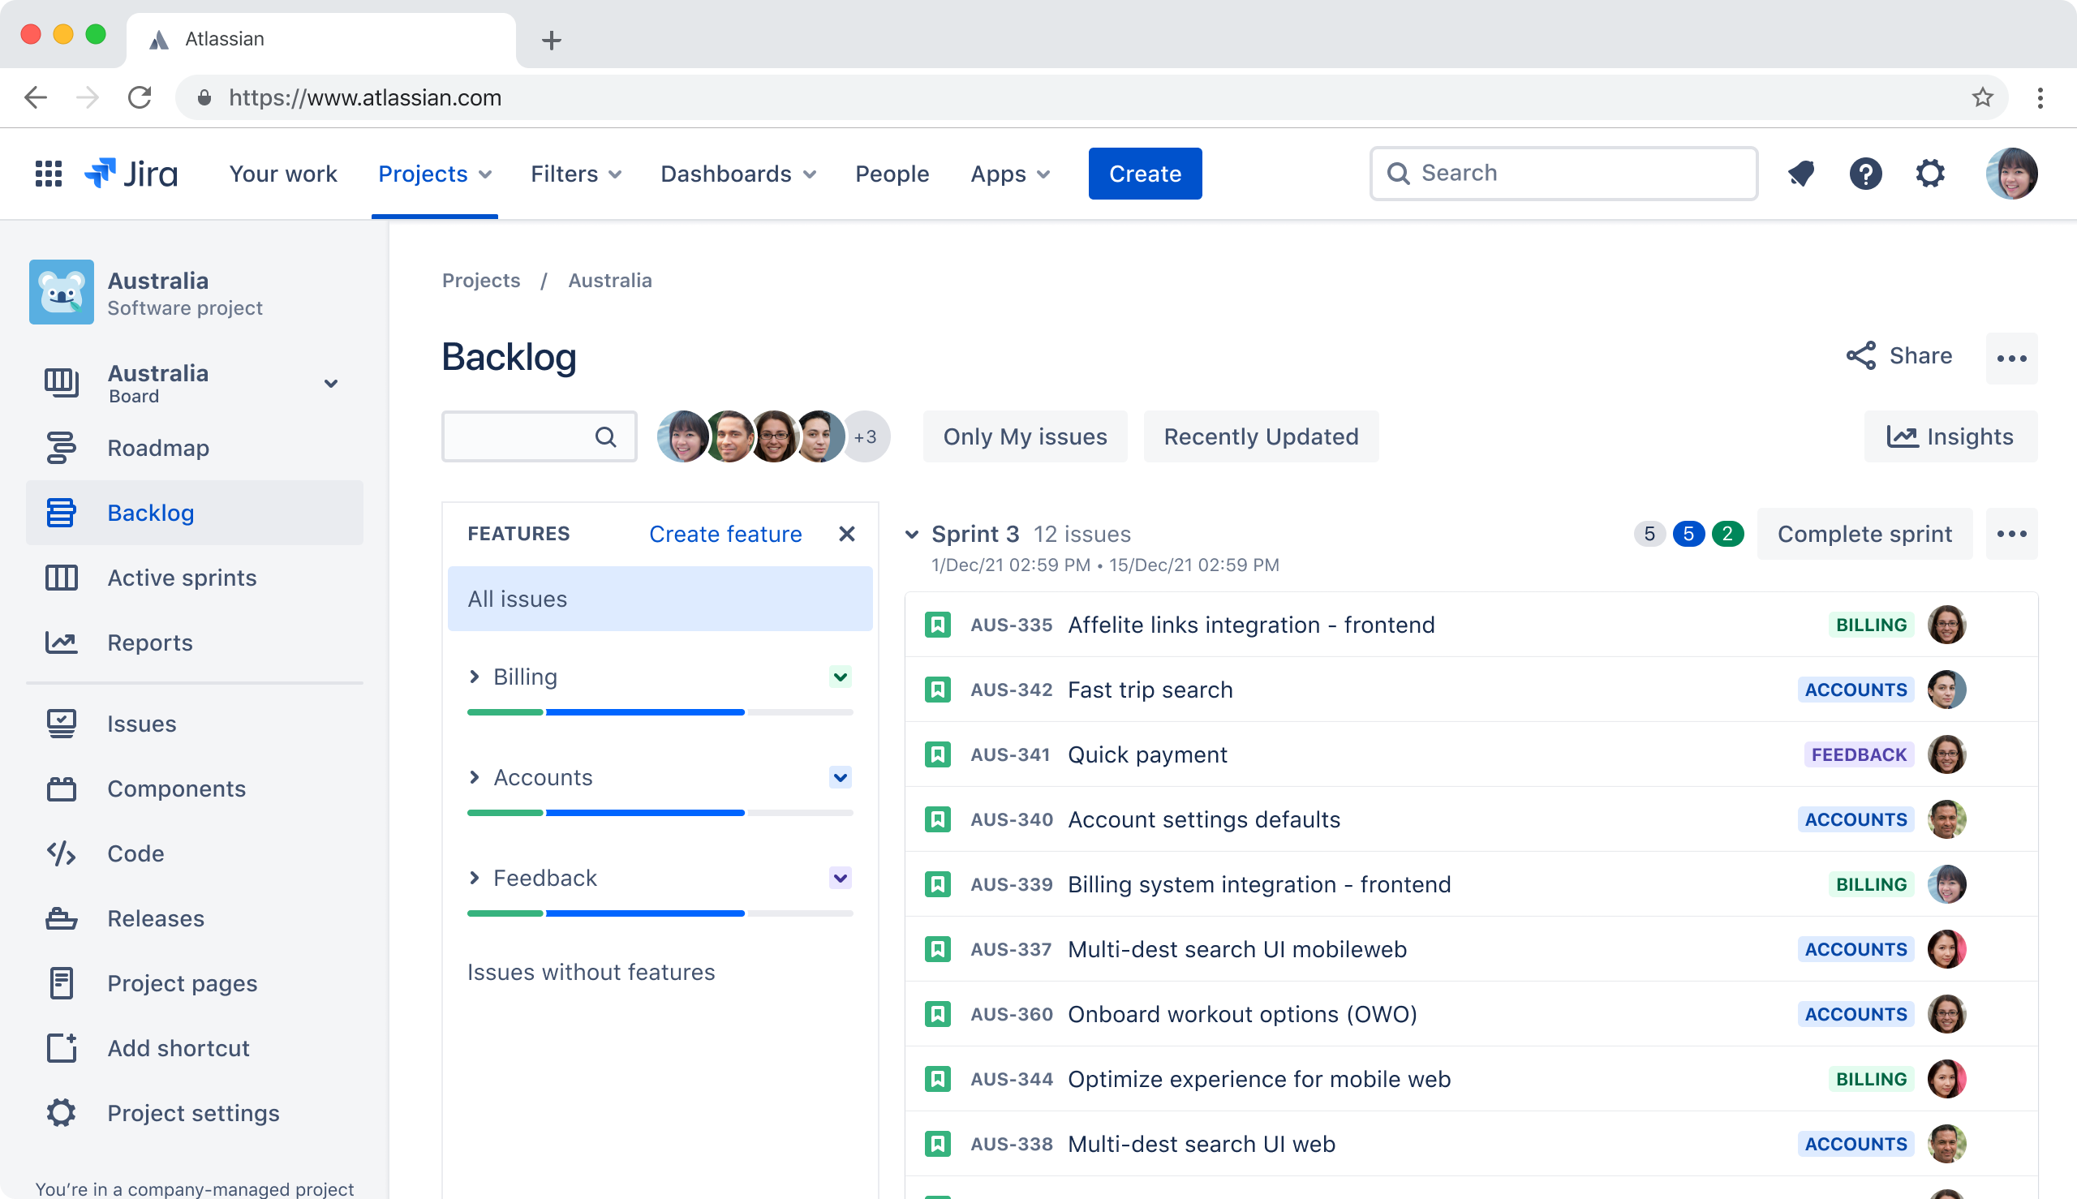Open the Jira apps grid icon
This screenshot has height=1199, width=2077.
[x=47, y=173]
